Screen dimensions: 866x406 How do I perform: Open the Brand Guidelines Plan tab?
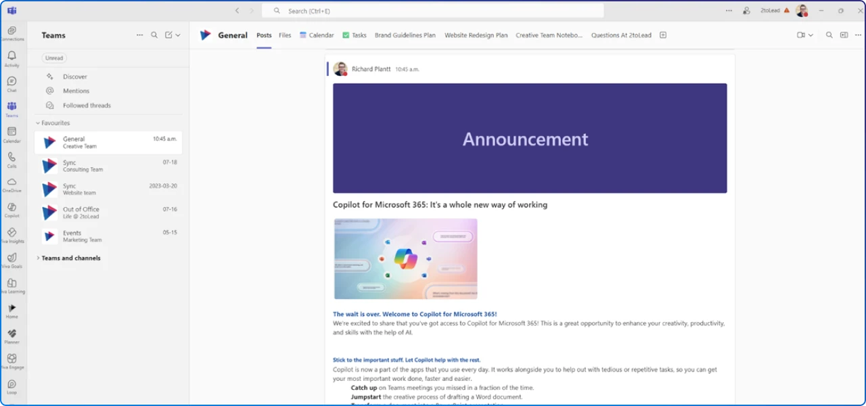pos(405,35)
